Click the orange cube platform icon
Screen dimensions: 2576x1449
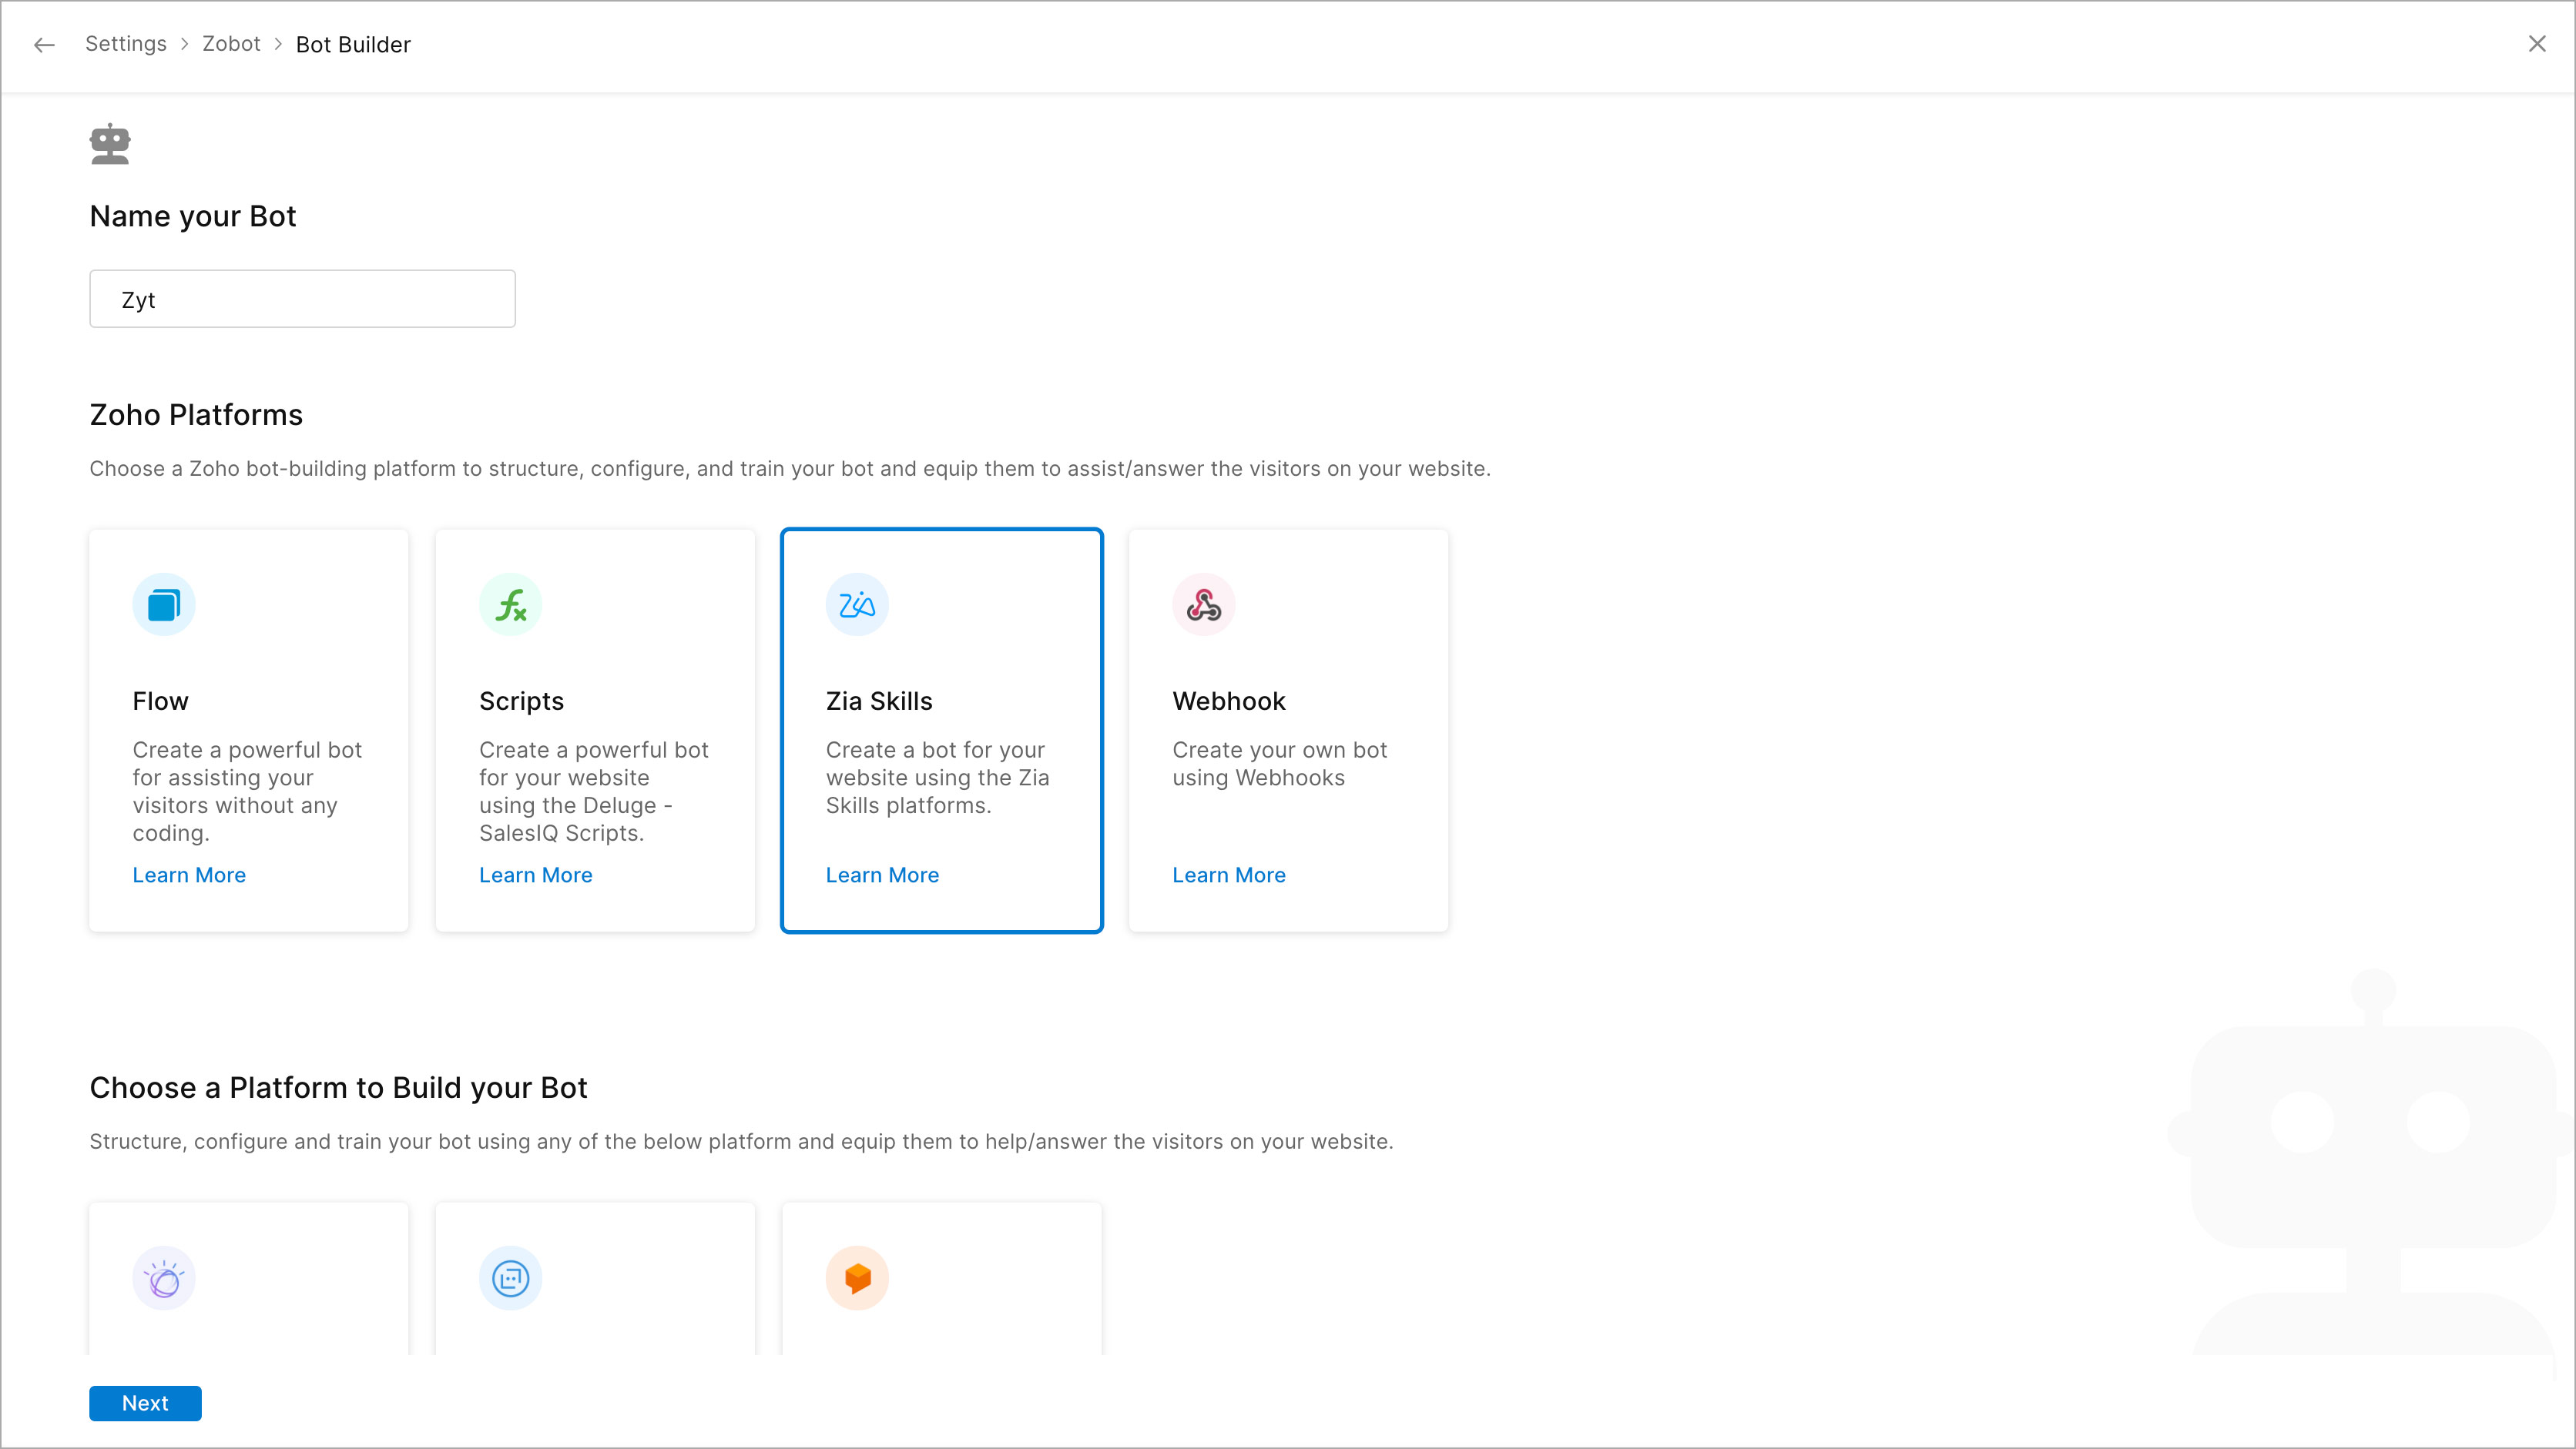[857, 1277]
